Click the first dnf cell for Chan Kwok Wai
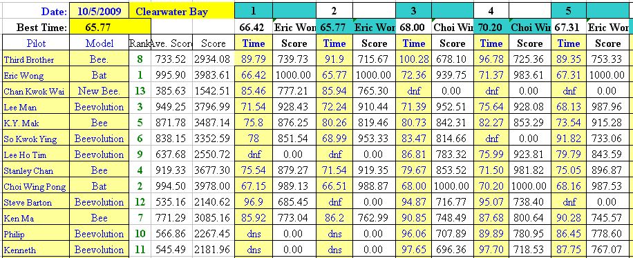 click(414, 91)
